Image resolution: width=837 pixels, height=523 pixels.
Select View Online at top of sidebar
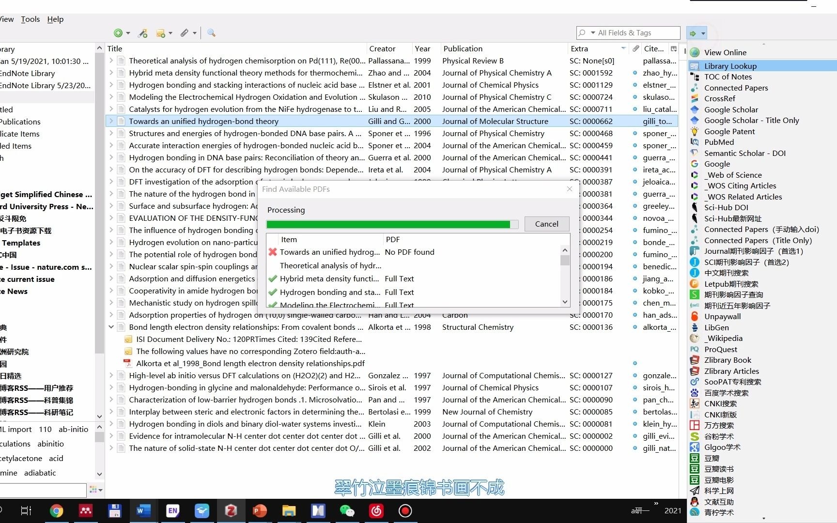click(x=725, y=52)
